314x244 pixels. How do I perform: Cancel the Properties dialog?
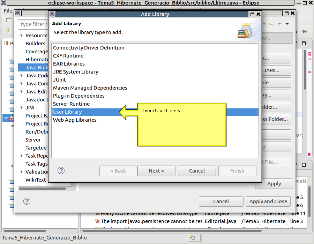click(221, 201)
